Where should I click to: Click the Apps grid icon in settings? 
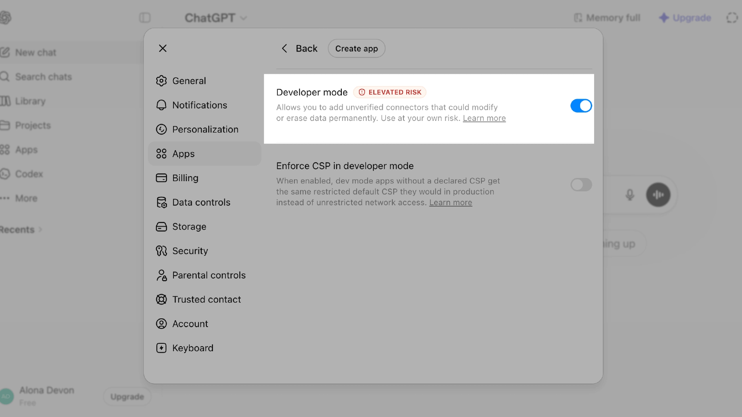pos(161,154)
